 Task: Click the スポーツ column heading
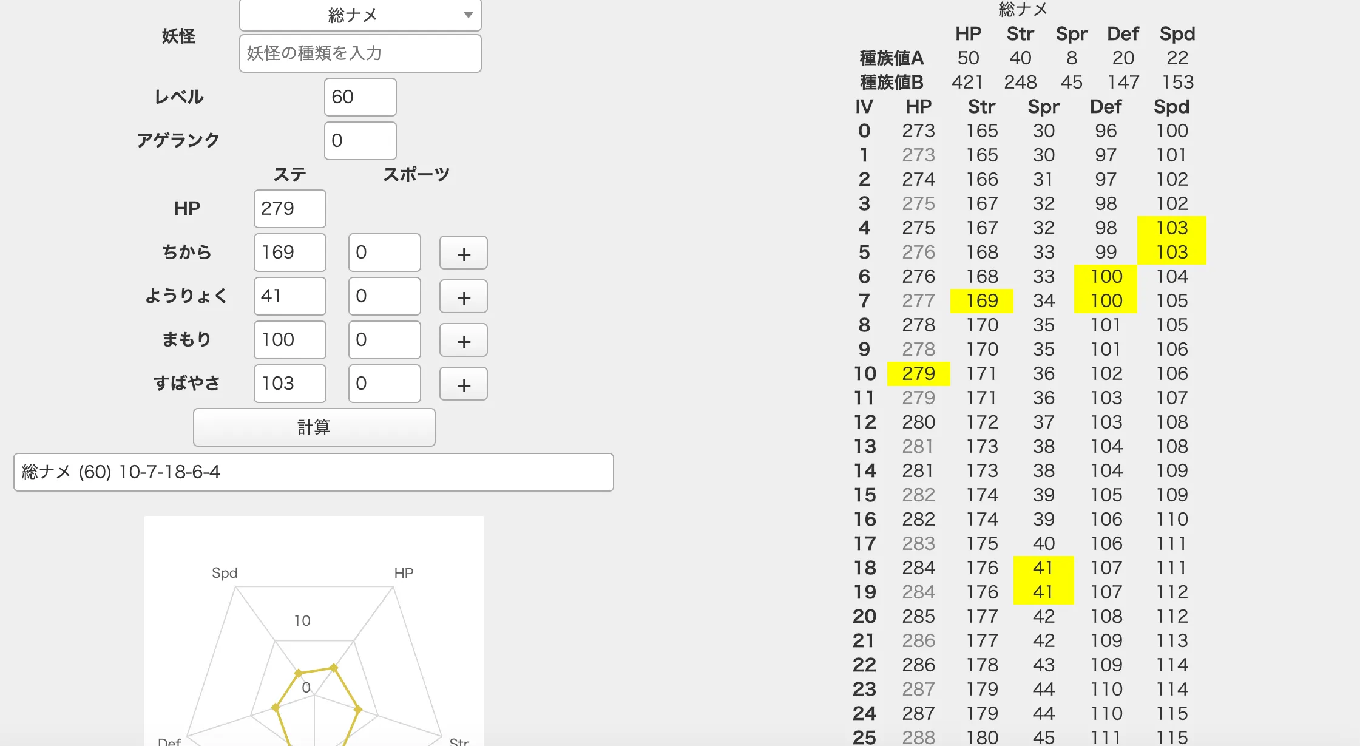[416, 175]
